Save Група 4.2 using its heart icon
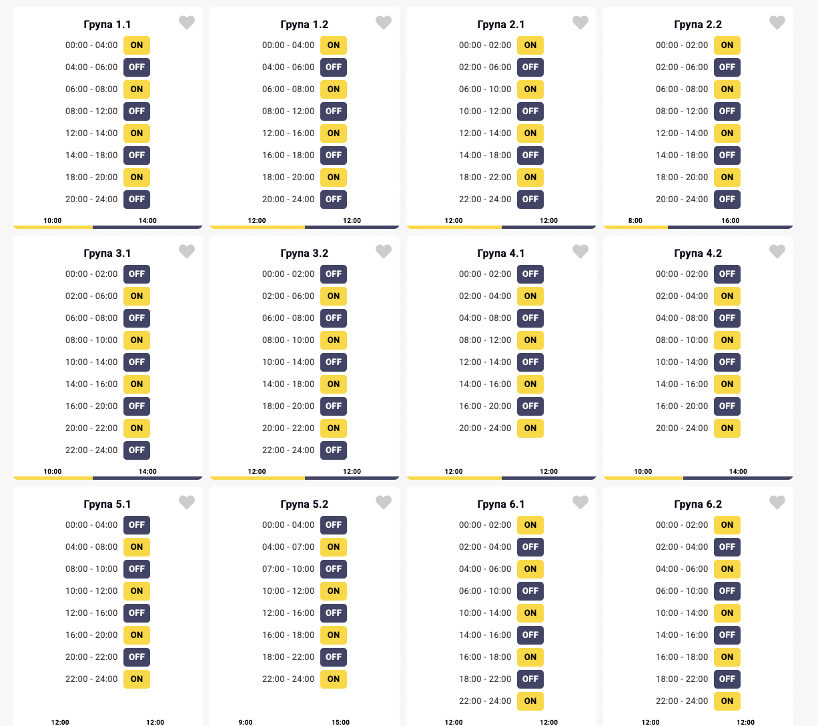The width and height of the screenshot is (818, 726). pyautogui.click(x=777, y=252)
